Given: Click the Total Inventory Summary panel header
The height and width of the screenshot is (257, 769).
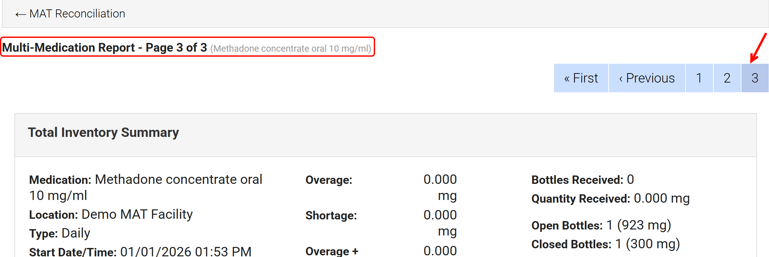Looking at the screenshot, I should point(103,133).
